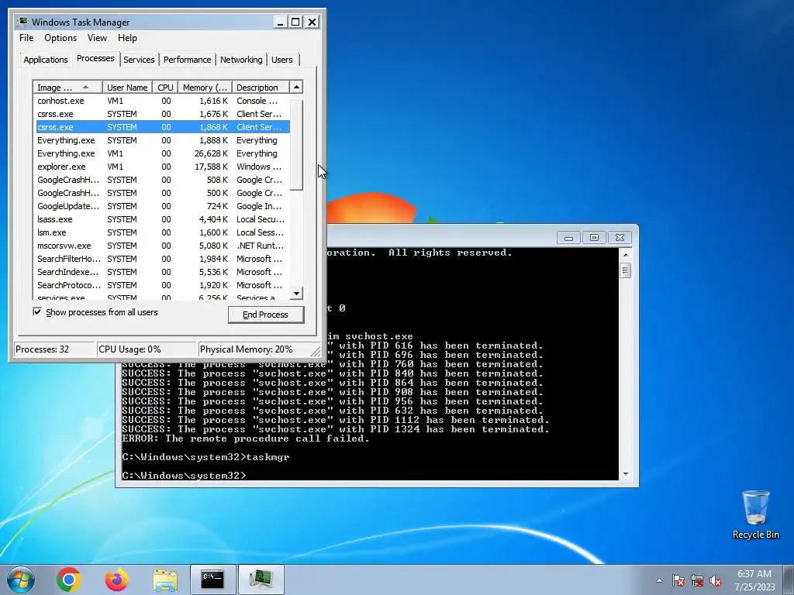Sort by the Description column header

pos(261,88)
